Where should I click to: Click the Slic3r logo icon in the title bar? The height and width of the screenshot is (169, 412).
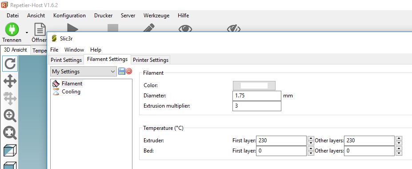(x=54, y=38)
